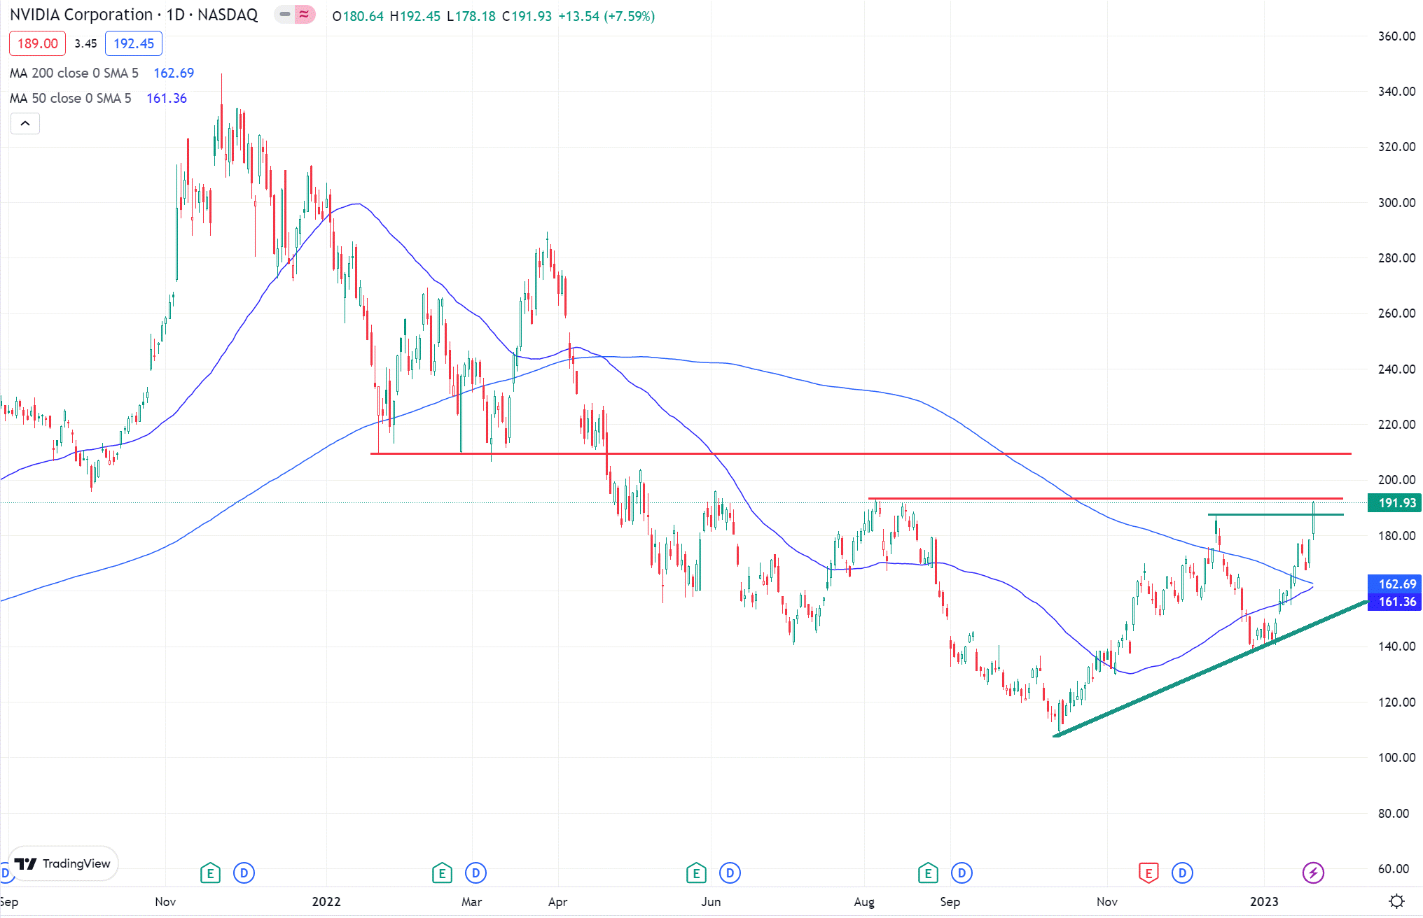The height and width of the screenshot is (918, 1423).
Task: Click the current price label 191.93 on axis
Action: [1395, 502]
